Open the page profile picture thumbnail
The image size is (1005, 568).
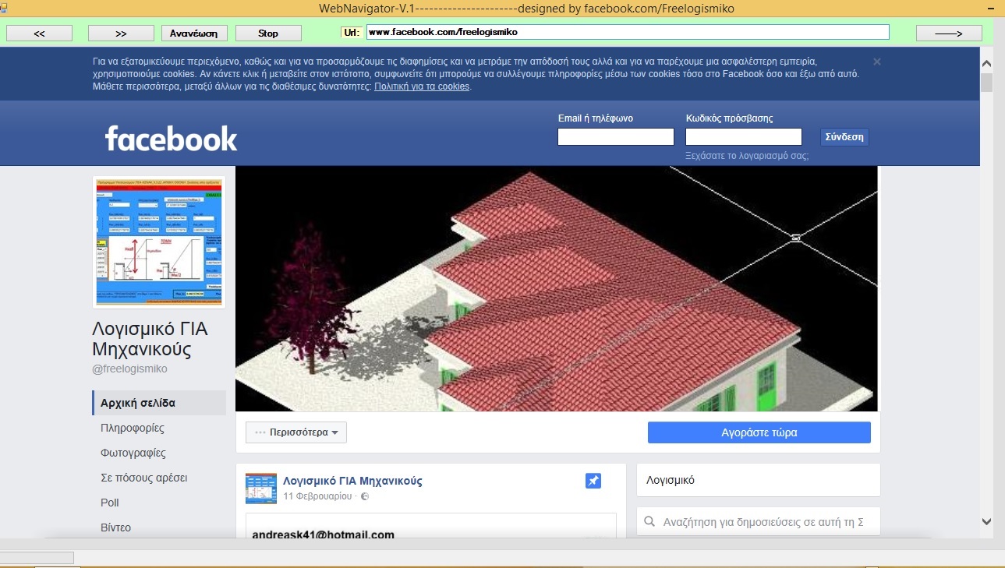pos(159,242)
